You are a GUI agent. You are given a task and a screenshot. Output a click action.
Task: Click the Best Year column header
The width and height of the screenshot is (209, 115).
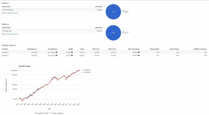(x=96, y=49)
